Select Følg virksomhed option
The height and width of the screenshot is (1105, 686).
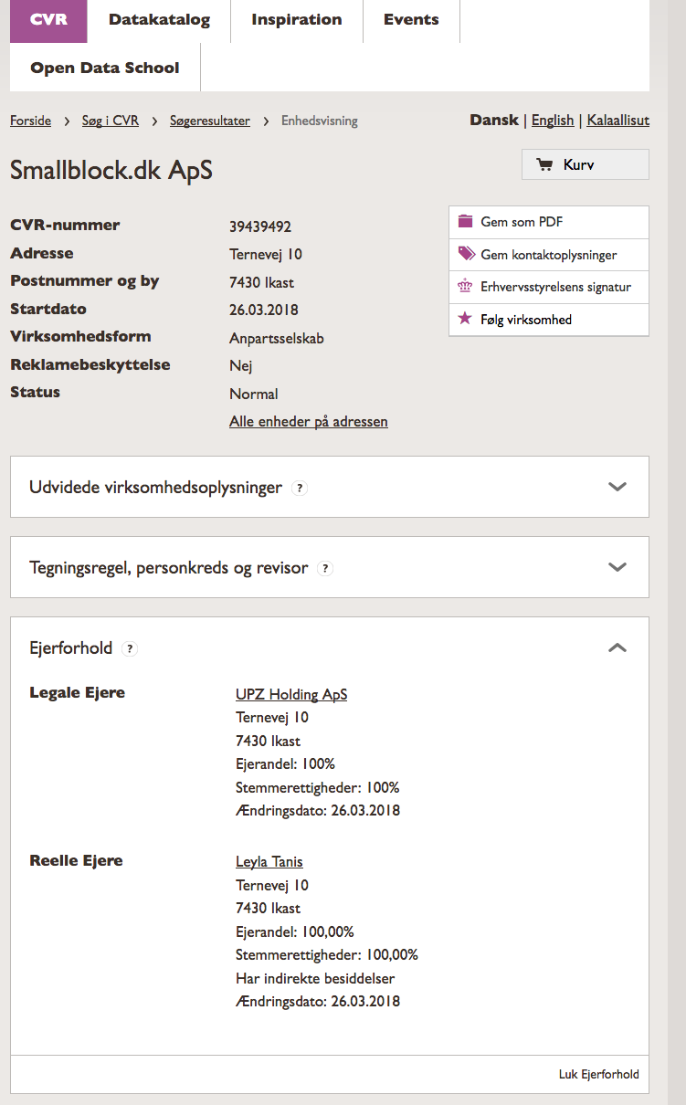point(549,320)
